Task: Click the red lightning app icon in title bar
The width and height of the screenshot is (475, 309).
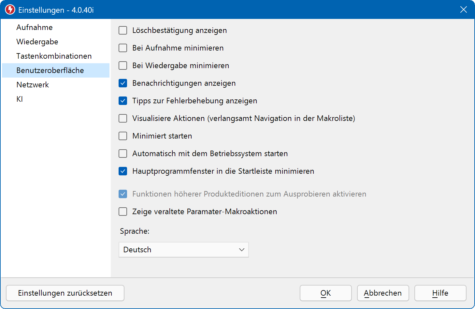Action: coord(10,10)
